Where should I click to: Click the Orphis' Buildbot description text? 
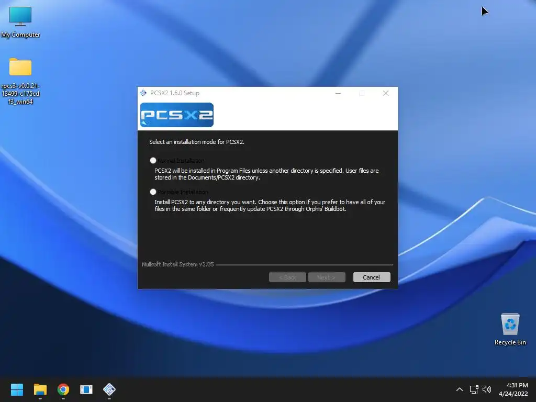[x=270, y=205]
